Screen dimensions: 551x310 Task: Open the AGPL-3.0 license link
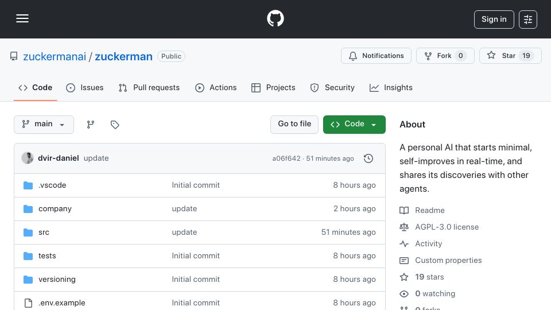click(x=447, y=227)
